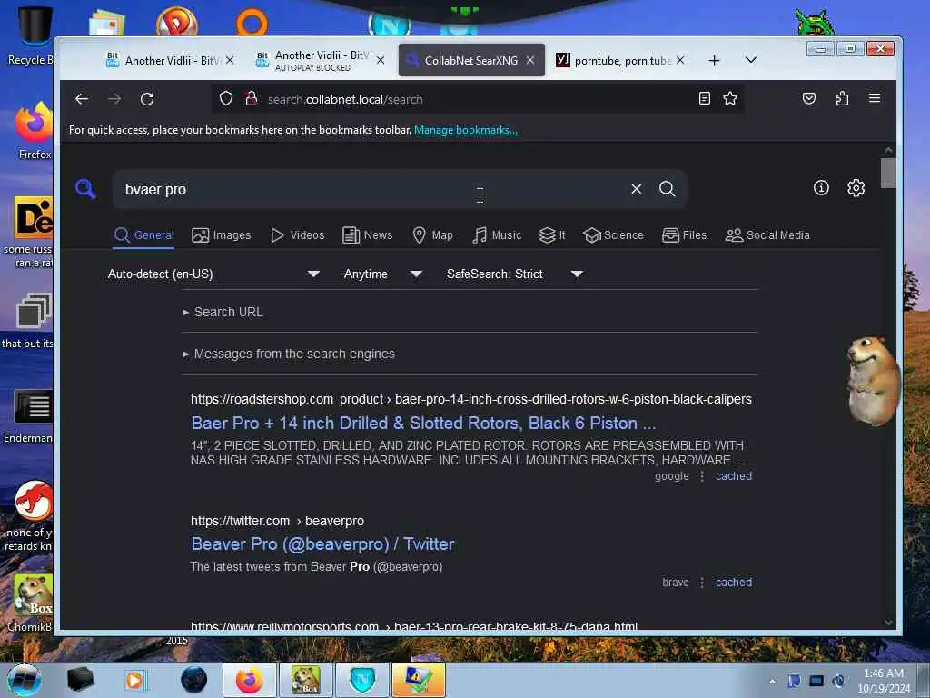Click Firefox in the taskbar
This screenshot has width=930, height=698.
pos(250,680)
